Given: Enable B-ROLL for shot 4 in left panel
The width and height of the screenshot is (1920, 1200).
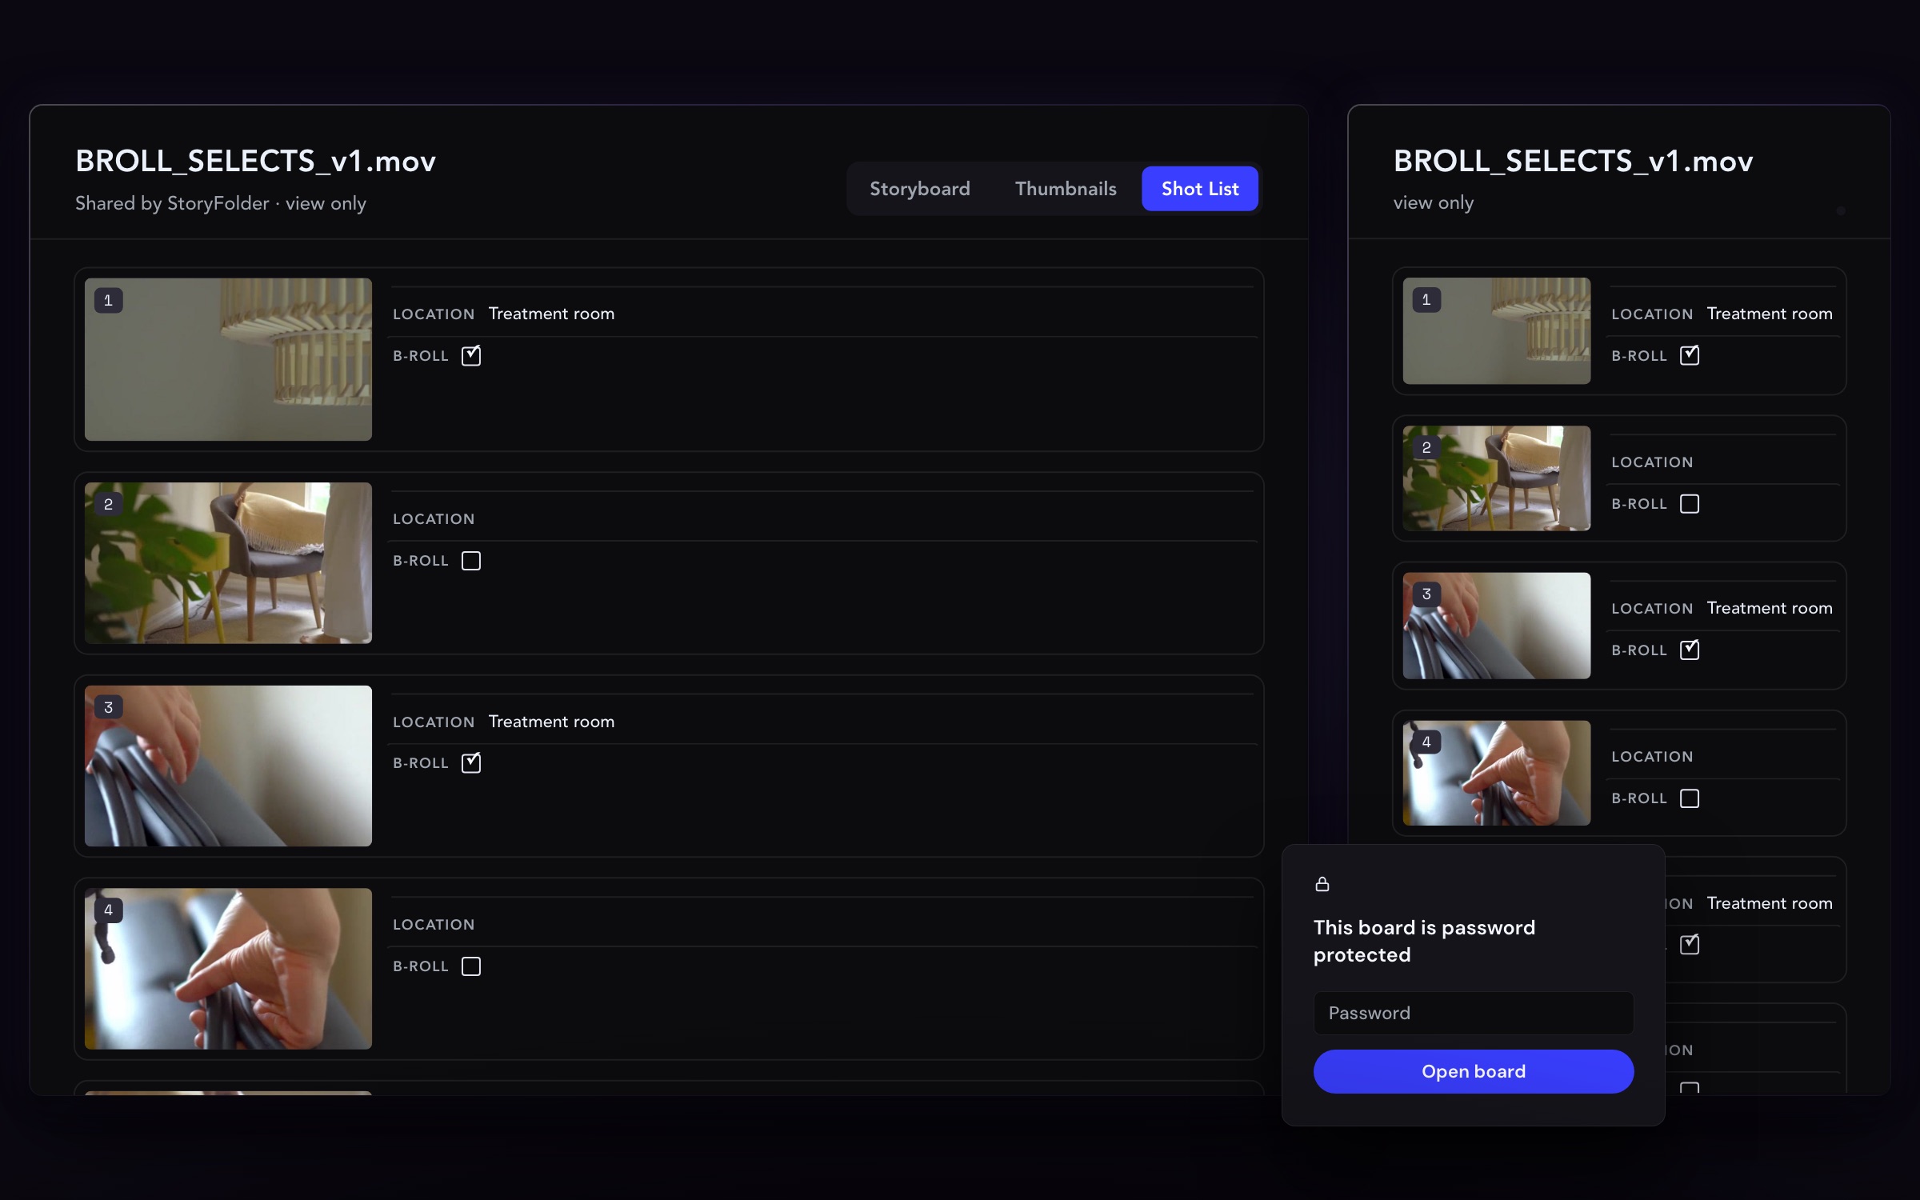Looking at the screenshot, I should (x=471, y=966).
